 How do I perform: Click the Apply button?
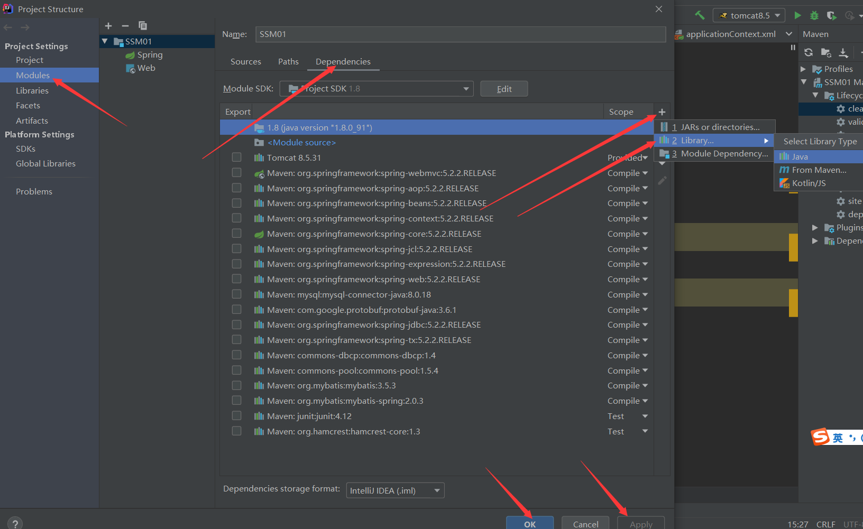(641, 523)
